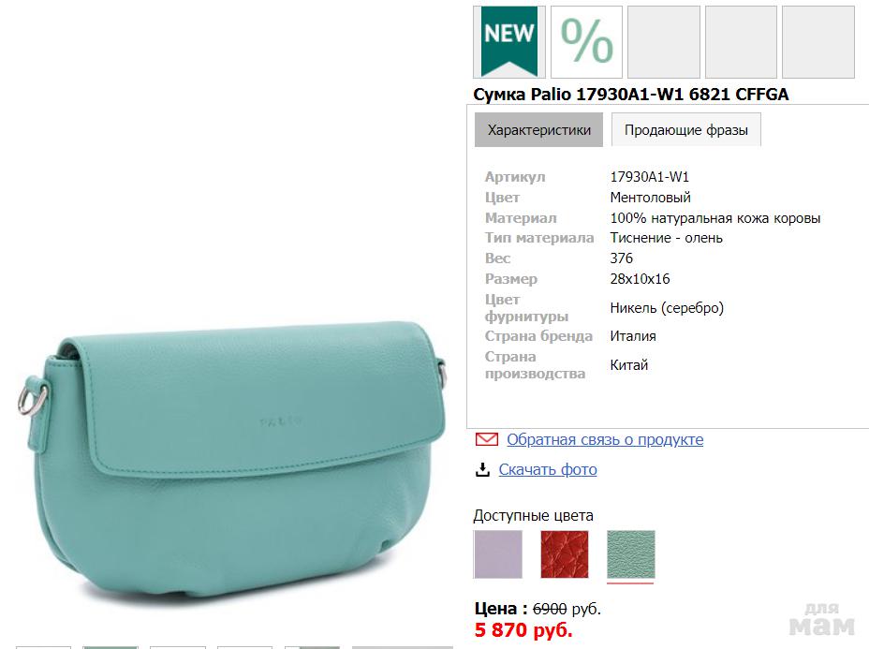
Task: Open the Обратная связь о продукте link
Action: pos(605,439)
